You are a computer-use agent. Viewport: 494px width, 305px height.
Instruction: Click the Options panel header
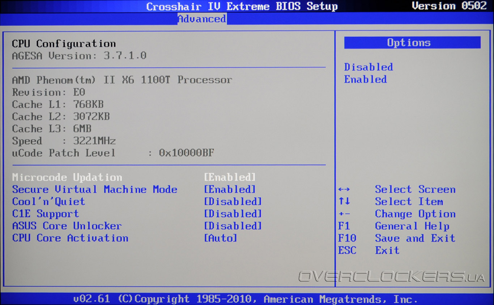tap(412, 43)
